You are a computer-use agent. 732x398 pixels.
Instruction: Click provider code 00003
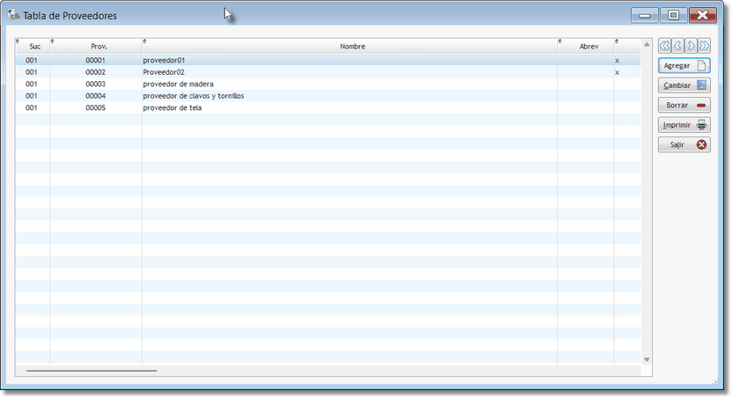coord(95,84)
